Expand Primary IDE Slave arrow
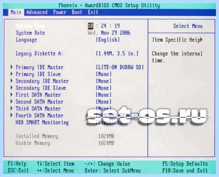This screenshot has width=219, height=177. (12, 74)
